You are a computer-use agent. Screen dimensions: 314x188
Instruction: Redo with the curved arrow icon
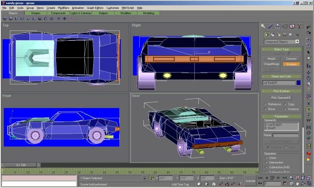pos(308,32)
